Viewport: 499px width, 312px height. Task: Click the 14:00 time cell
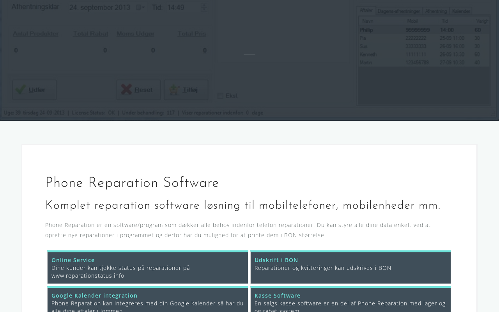coord(447,30)
